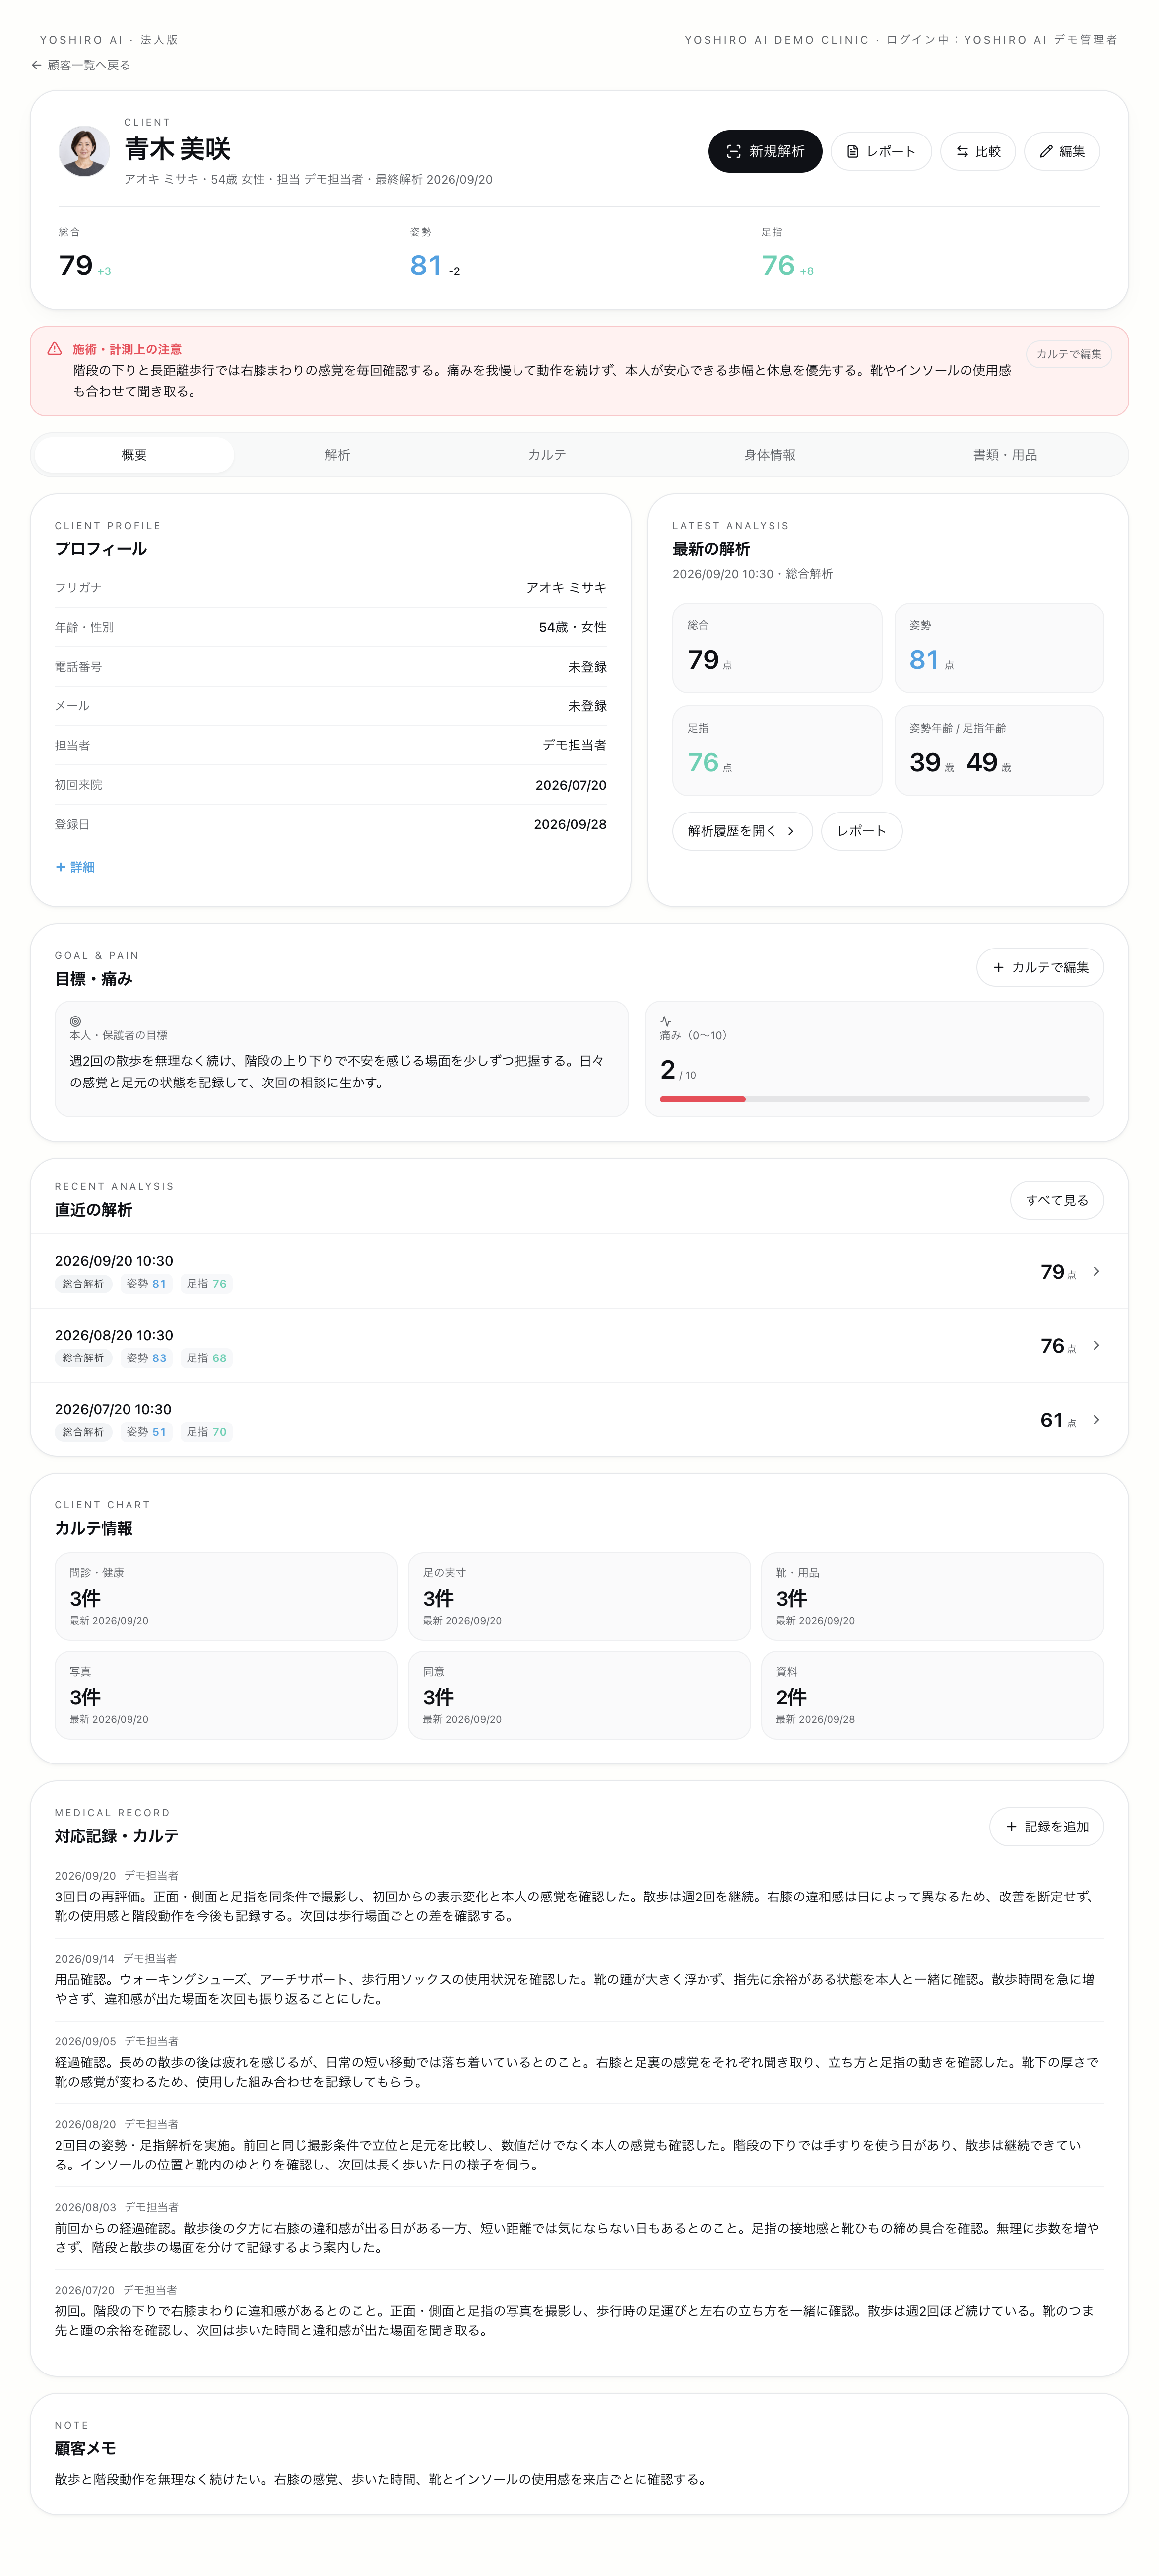
Task: Select the 概要 tab
Action: pos(134,455)
